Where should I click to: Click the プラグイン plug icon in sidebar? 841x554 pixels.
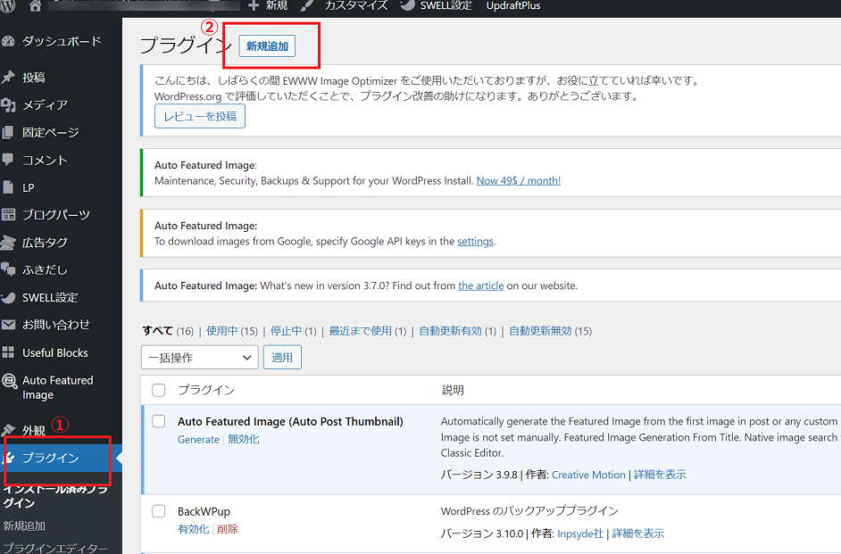[x=9, y=458]
